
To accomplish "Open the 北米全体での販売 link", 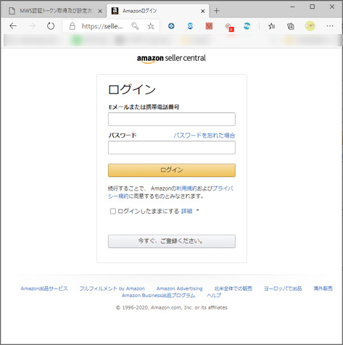I will pos(234,288).
